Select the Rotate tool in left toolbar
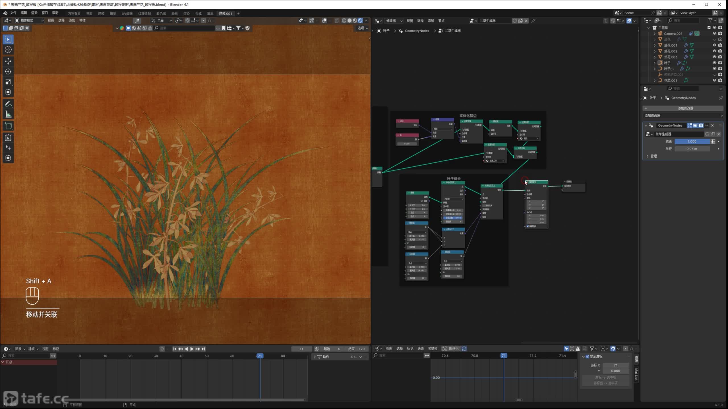 (x=8, y=71)
